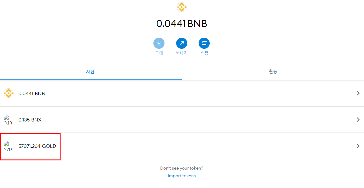Switch to the Assets (자산) tab
This screenshot has height=188, width=364.
91,71
